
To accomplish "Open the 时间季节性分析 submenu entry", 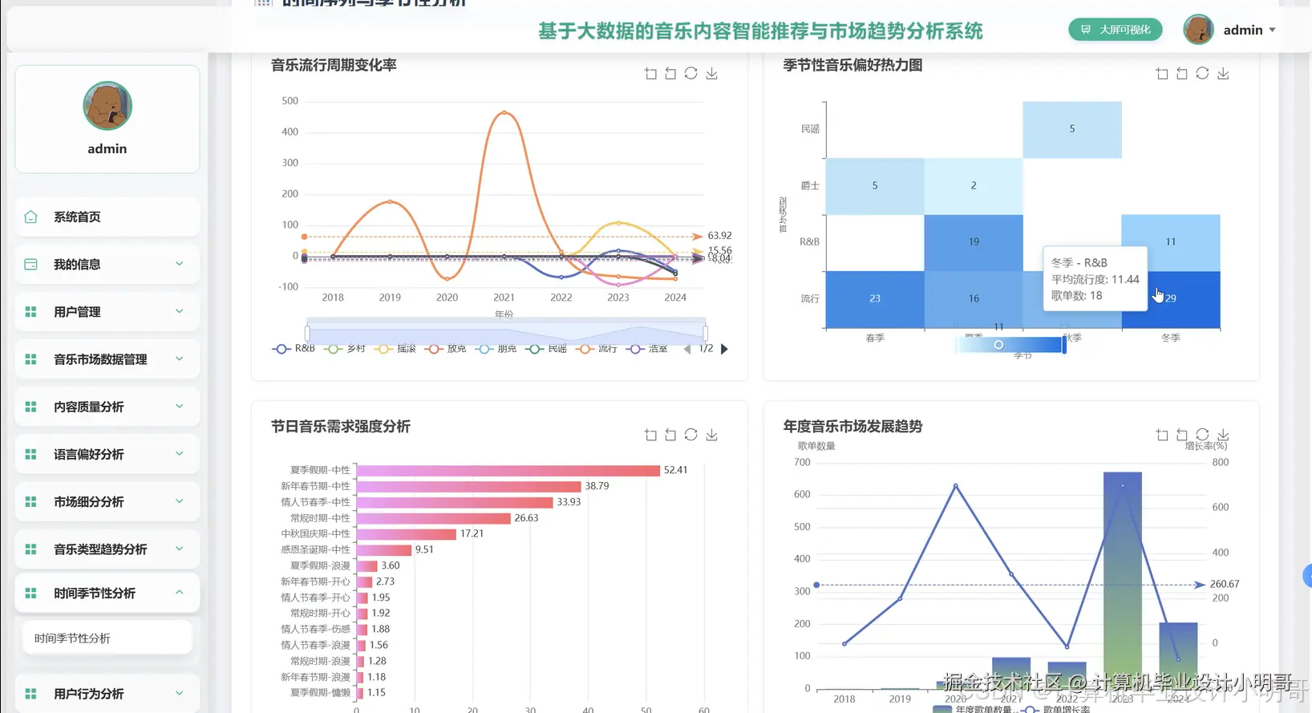I will click(107, 638).
